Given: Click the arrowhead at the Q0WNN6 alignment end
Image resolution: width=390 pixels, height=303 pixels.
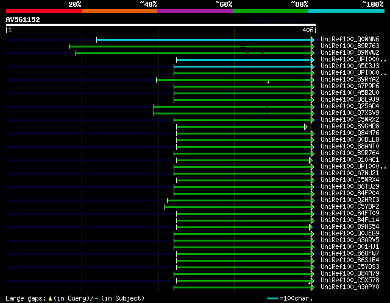Looking at the screenshot, I should (x=313, y=40).
